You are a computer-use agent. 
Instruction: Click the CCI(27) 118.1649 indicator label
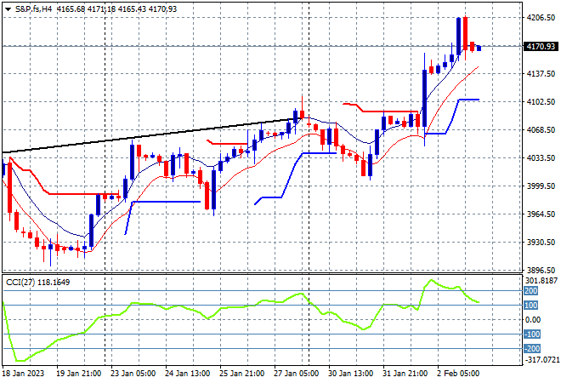tap(38, 283)
